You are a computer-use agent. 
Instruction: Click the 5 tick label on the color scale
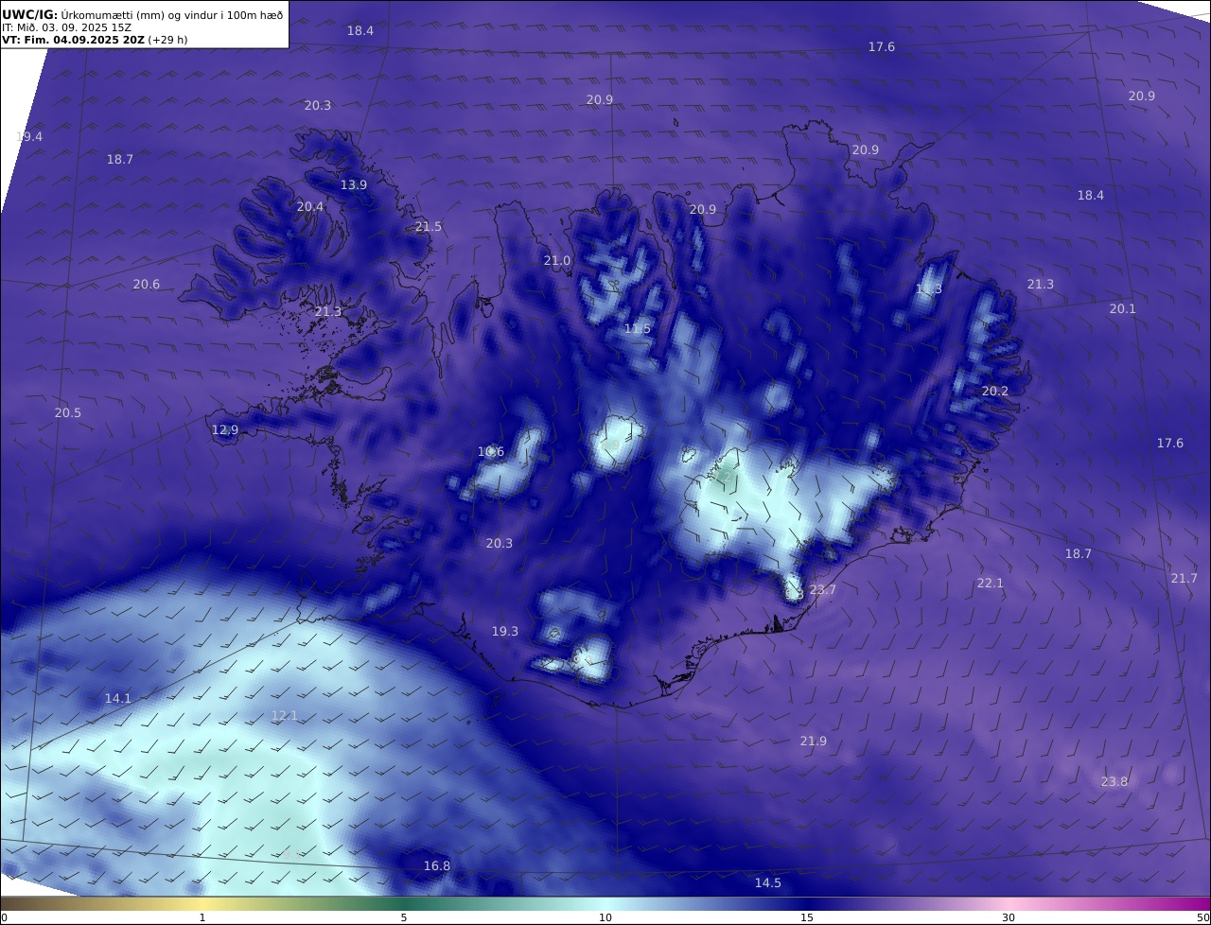(404, 917)
